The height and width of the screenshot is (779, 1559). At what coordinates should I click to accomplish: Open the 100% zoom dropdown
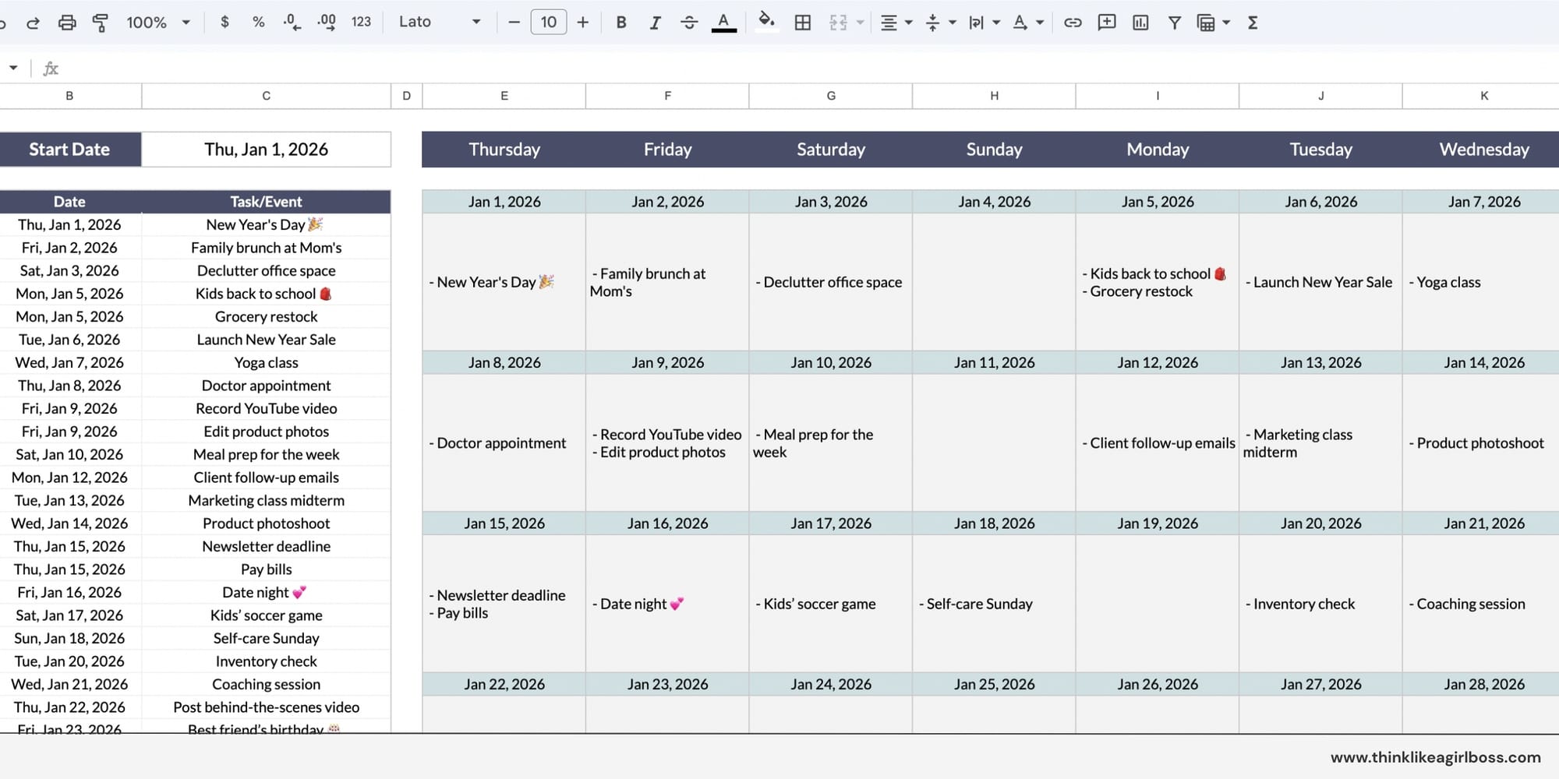[158, 23]
